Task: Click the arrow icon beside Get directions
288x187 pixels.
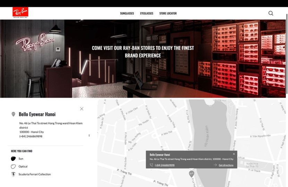Action: pos(215,165)
